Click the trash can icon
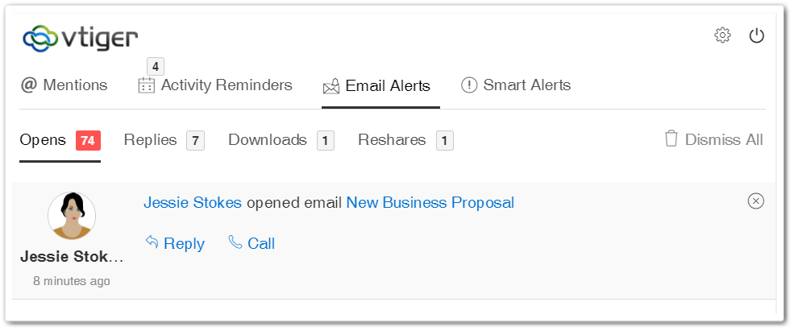 671,139
